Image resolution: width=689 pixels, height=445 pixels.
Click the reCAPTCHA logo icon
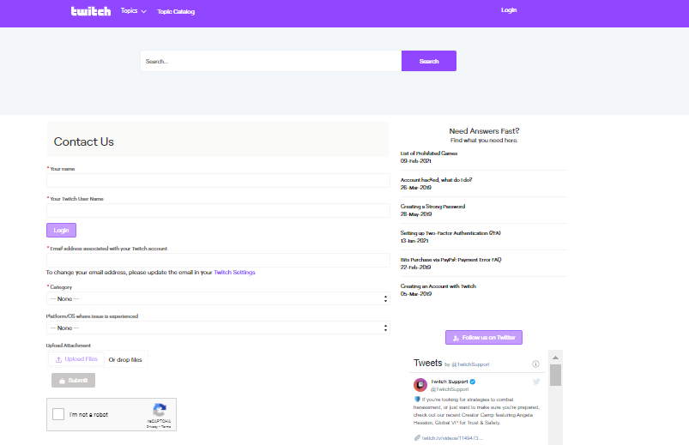pos(159,411)
